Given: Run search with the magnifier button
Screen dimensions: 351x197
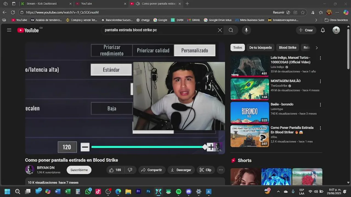Looking at the screenshot, I should [231, 30].
